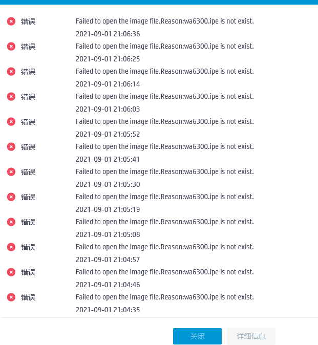Click the 错误 label beside 21:05:08 entry
The image size is (318, 345).
coord(28,222)
